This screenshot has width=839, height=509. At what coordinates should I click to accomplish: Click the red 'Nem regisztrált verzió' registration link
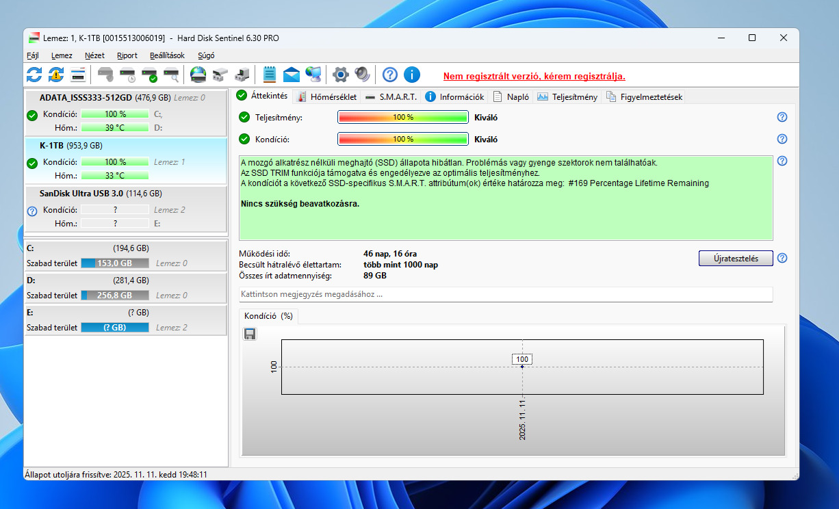(x=534, y=76)
